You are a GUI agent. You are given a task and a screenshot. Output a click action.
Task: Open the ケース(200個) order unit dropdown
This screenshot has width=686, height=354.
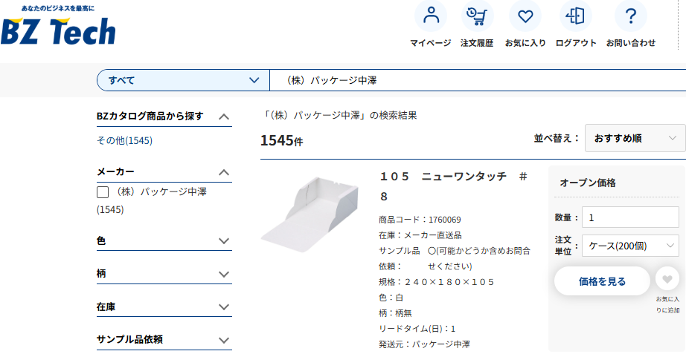(x=630, y=246)
